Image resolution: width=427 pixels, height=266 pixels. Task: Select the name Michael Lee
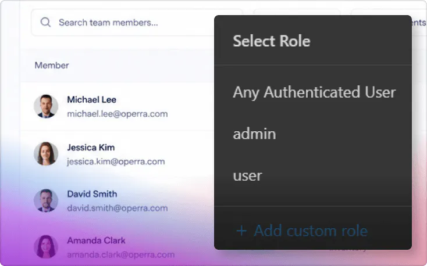click(91, 99)
